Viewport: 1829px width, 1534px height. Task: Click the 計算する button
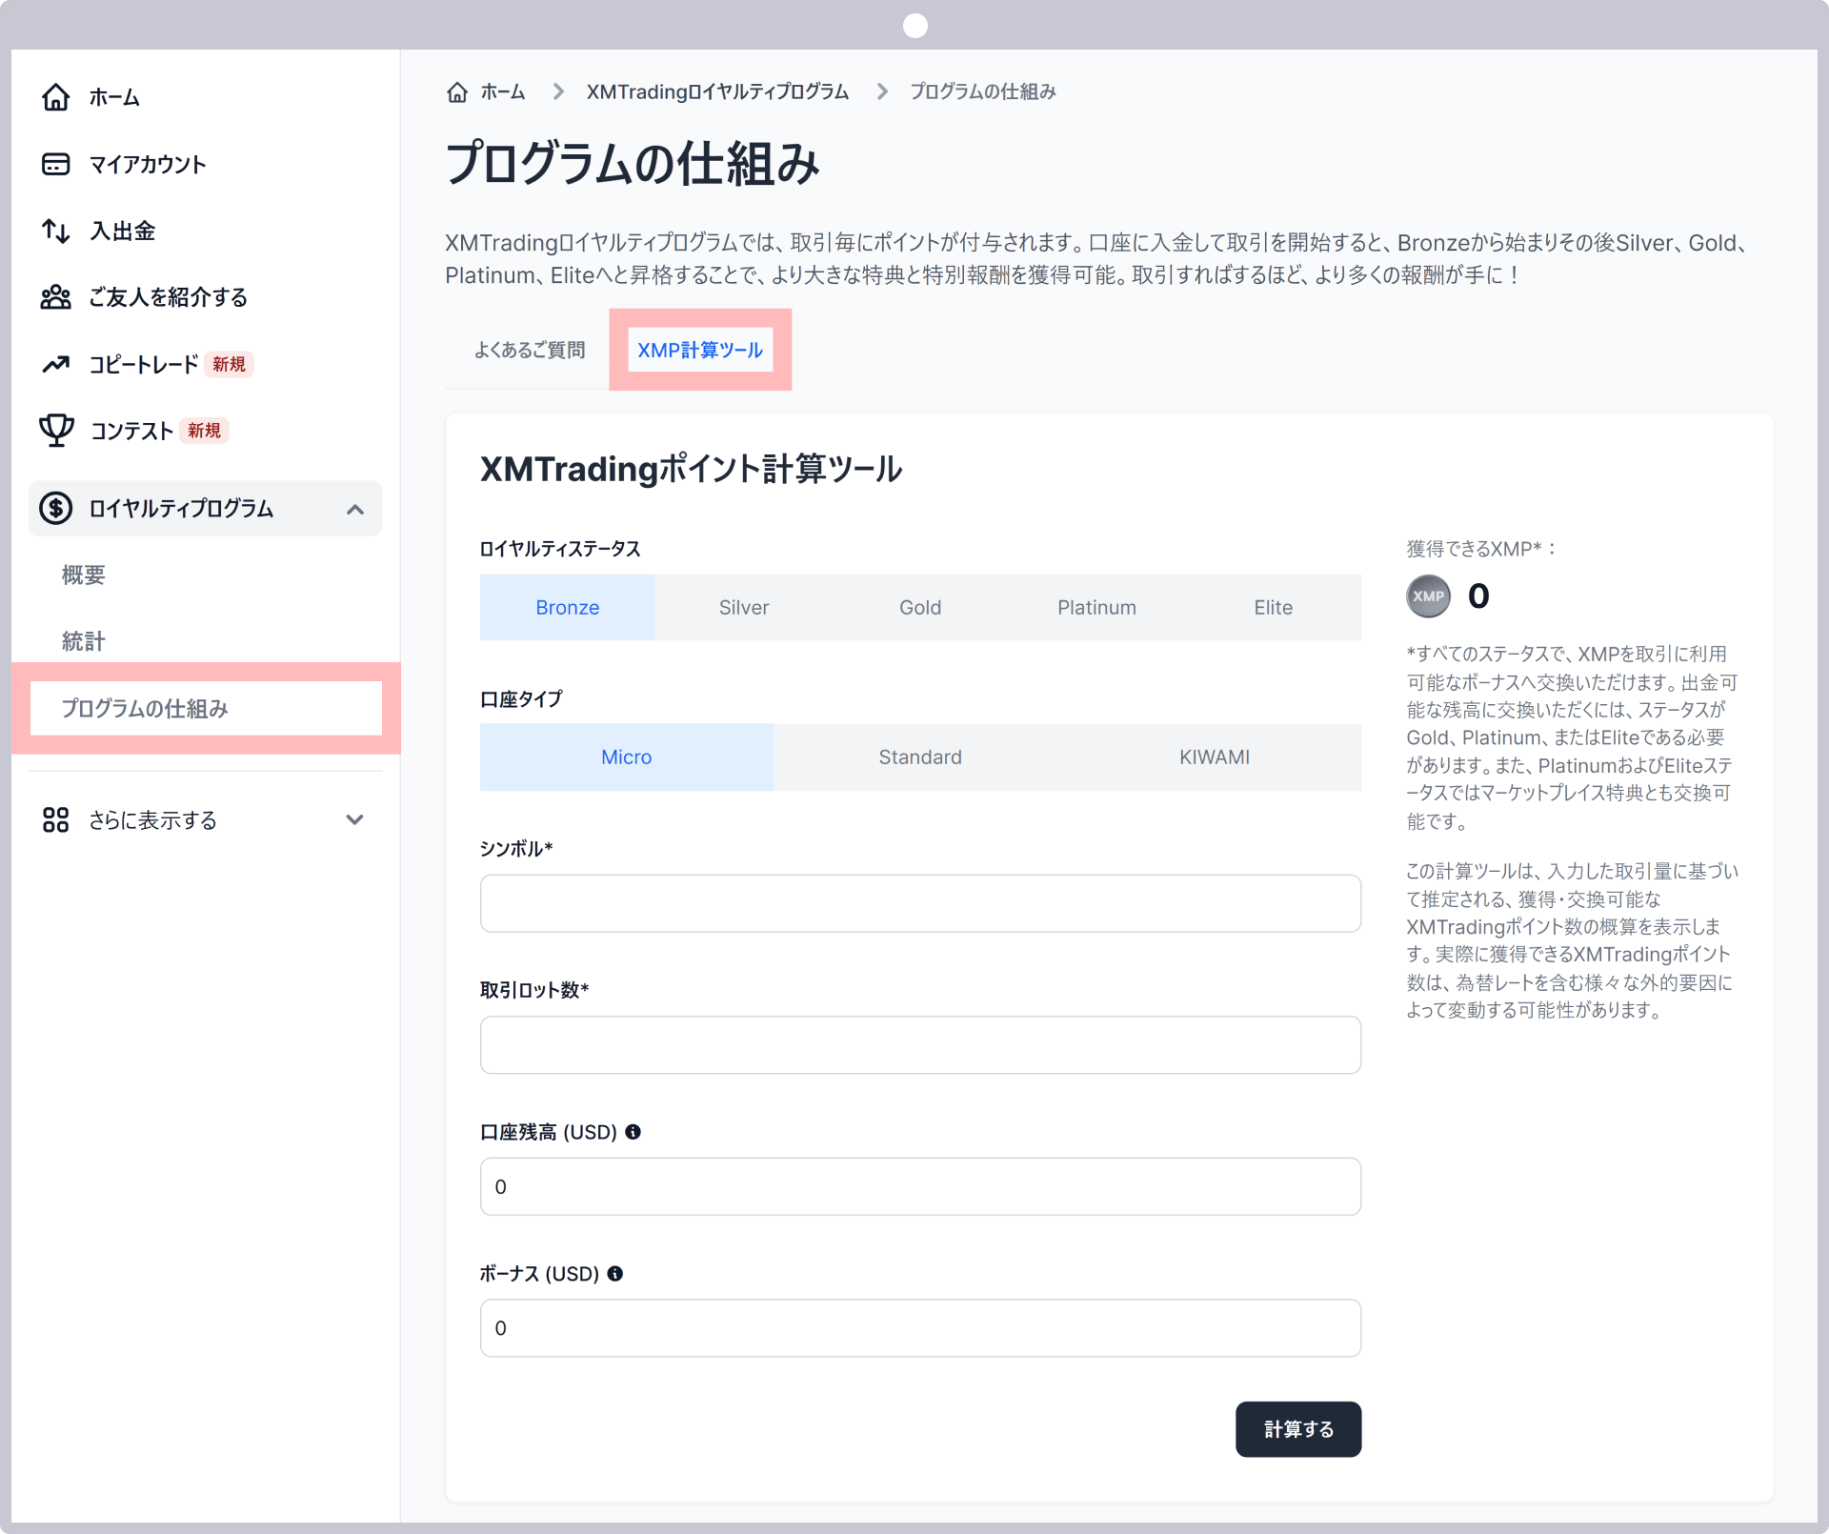pos(1298,1428)
